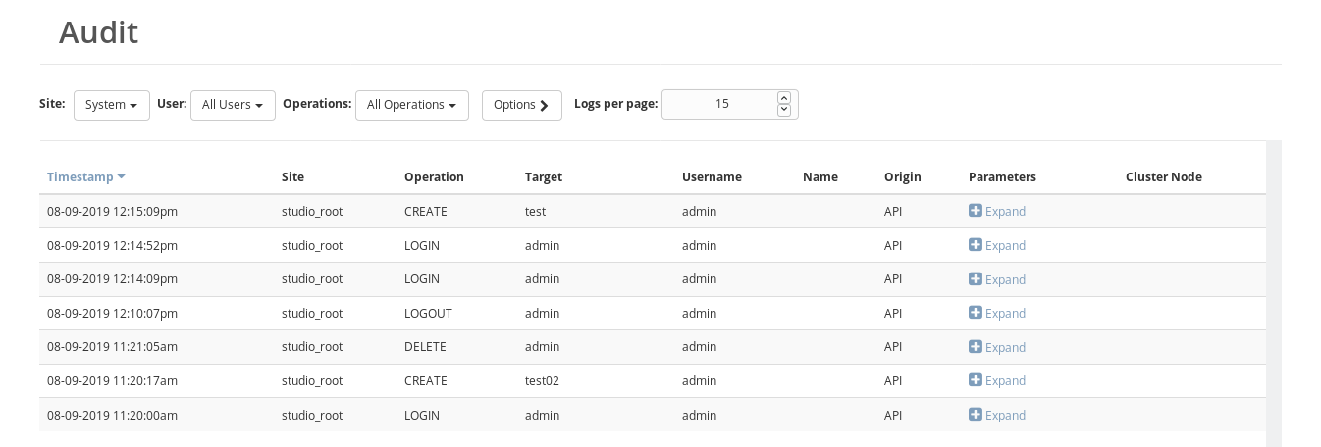Expand parameters for the 12:14:09pm LOGIN row
This screenshot has height=447, width=1321.
click(997, 279)
